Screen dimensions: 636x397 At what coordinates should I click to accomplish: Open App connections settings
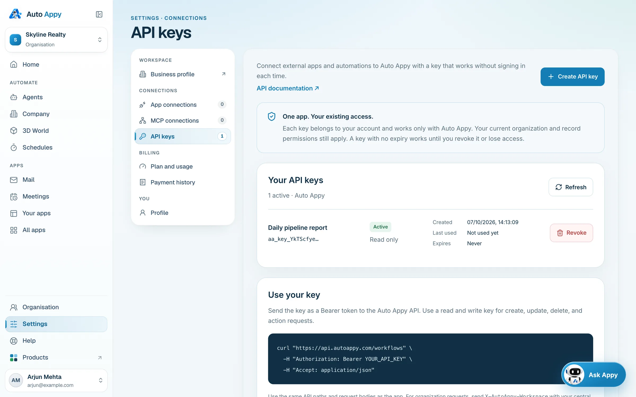click(183, 105)
